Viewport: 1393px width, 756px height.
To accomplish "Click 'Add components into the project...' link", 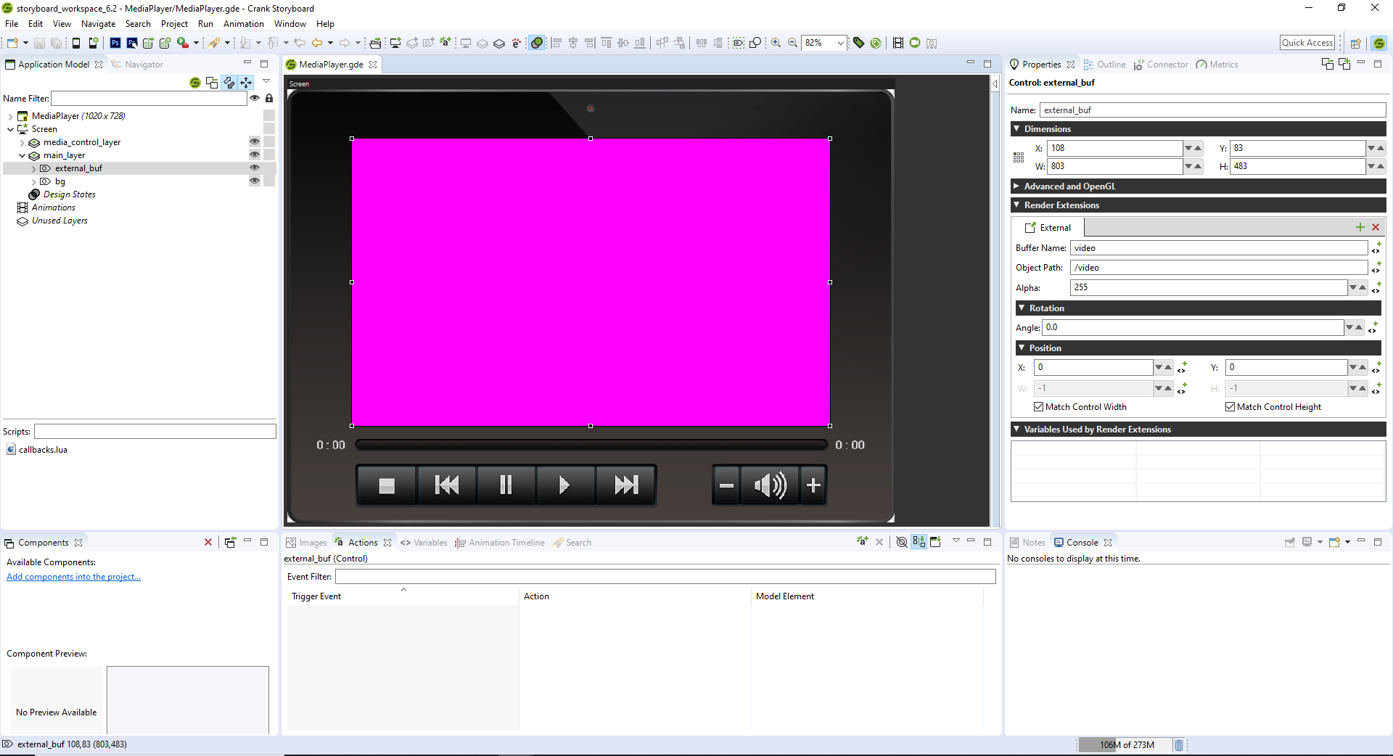I will [x=73, y=577].
